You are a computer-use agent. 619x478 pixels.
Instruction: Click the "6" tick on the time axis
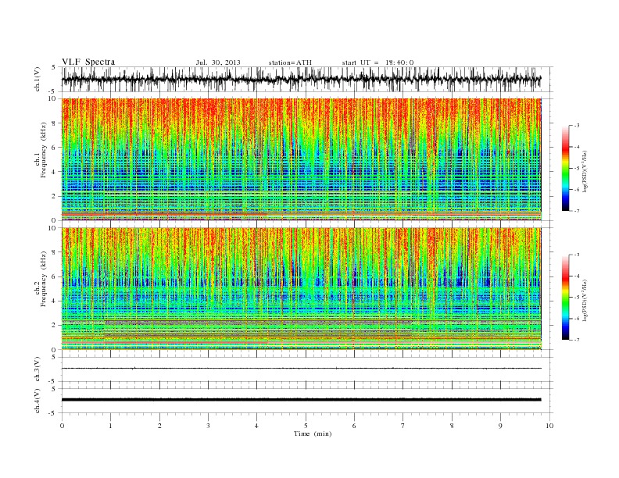click(x=354, y=426)
